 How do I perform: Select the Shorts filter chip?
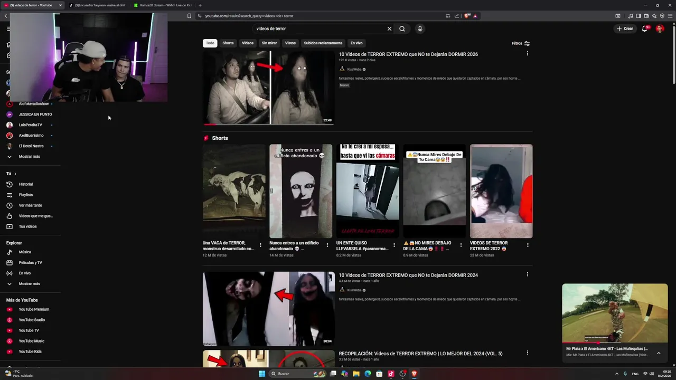pyautogui.click(x=228, y=43)
